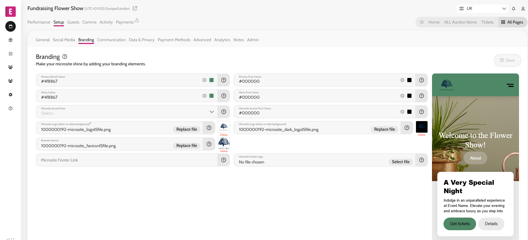Replace the white background logo file
The image size is (528, 240).
(x=187, y=129)
